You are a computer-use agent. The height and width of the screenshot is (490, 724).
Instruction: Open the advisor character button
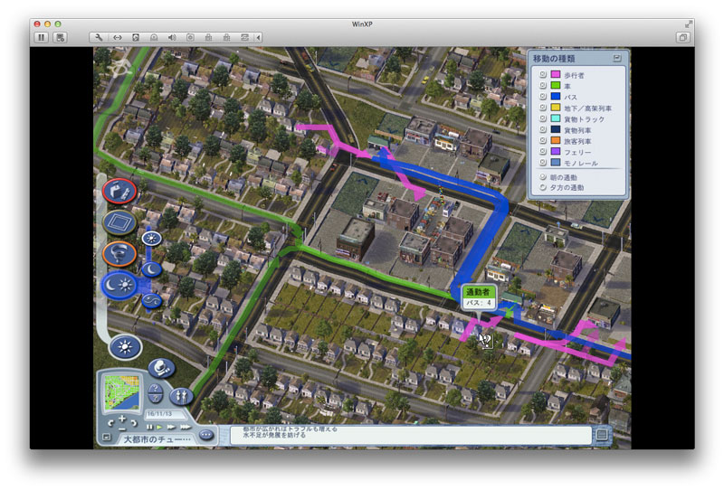pyautogui.click(x=161, y=368)
